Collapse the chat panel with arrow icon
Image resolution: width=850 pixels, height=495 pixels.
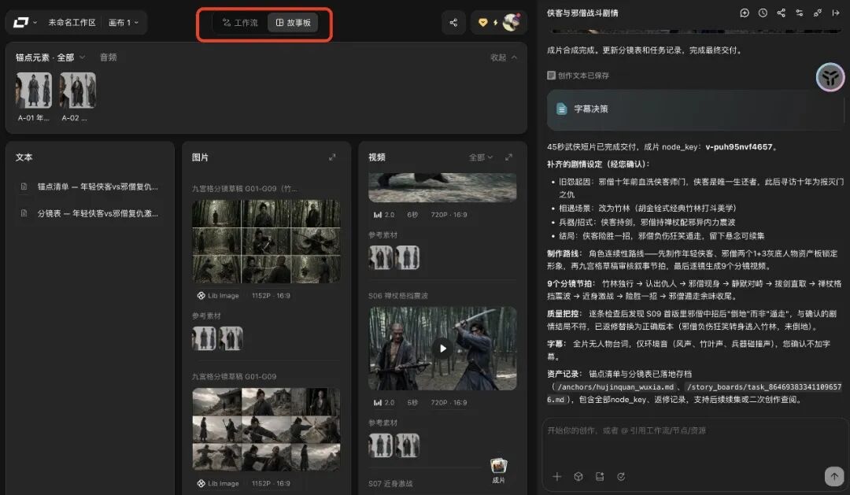[x=836, y=13]
